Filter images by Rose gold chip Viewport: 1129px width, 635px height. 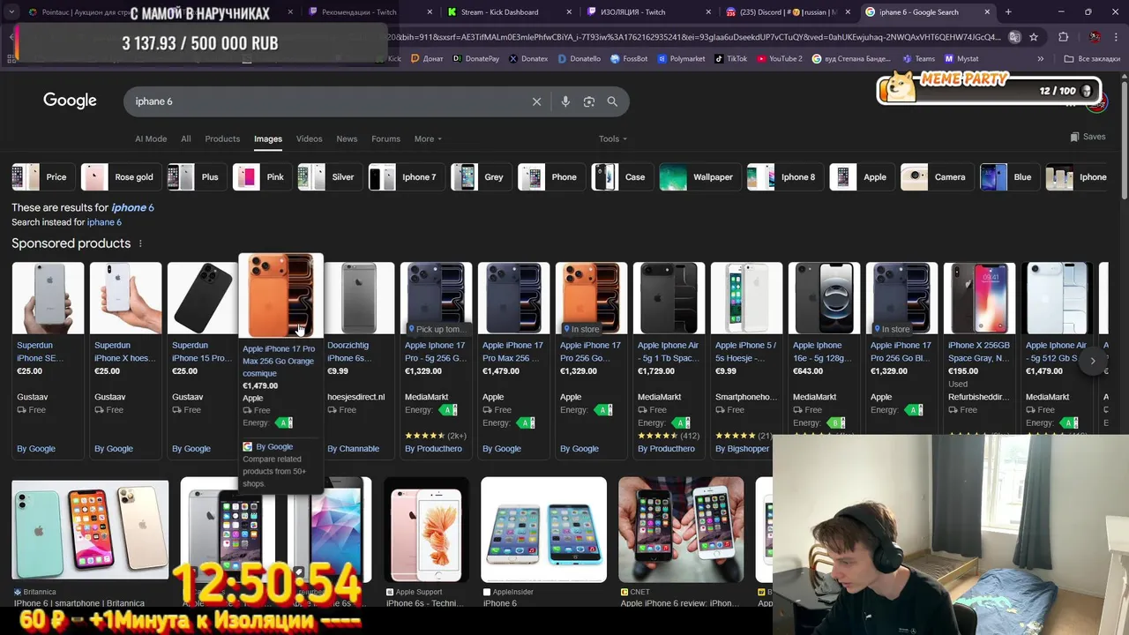pos(121,177)
